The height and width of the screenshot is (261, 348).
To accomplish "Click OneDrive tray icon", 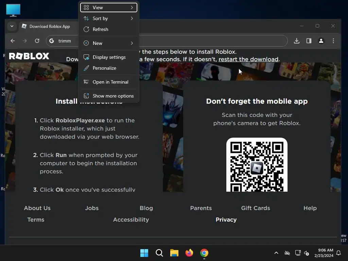I will 287,253.
